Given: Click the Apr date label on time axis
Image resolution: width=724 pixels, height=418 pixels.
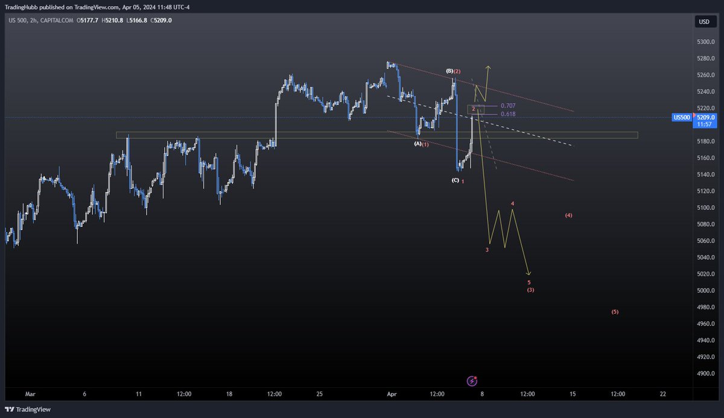Looking at the screenshot, I should [x=392, y=394].
